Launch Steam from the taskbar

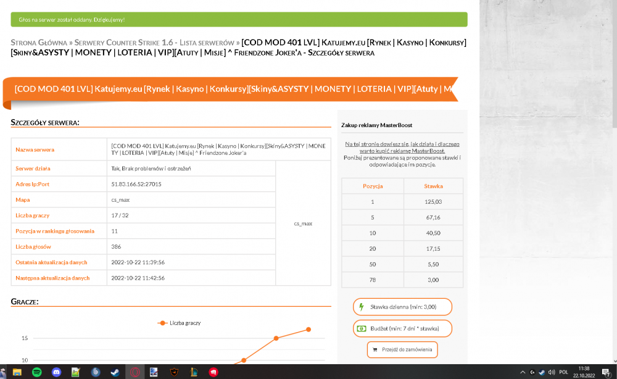[x=115, y=372]
